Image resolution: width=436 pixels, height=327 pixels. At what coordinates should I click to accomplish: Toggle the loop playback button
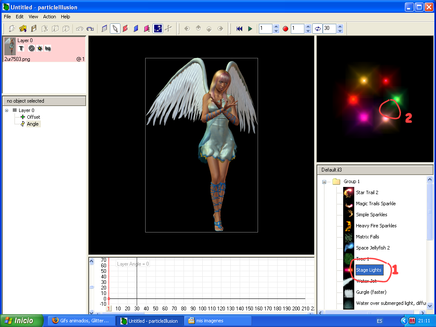tap(318, 29)
